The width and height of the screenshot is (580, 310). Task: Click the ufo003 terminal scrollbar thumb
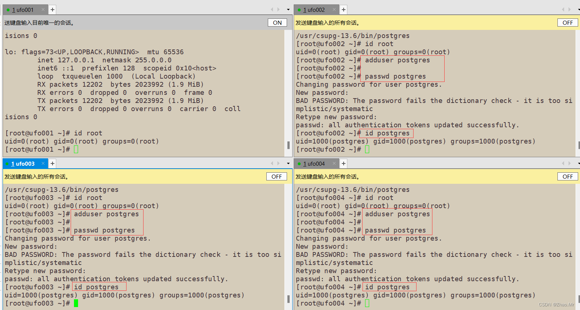point(289,299)
